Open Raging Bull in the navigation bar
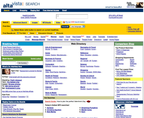This screenshot has height=118, width=144. pyautogui.click(x=35, y=10)
